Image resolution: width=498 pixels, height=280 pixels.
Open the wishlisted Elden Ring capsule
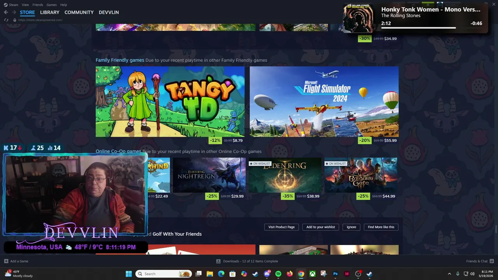click(285, 175)
